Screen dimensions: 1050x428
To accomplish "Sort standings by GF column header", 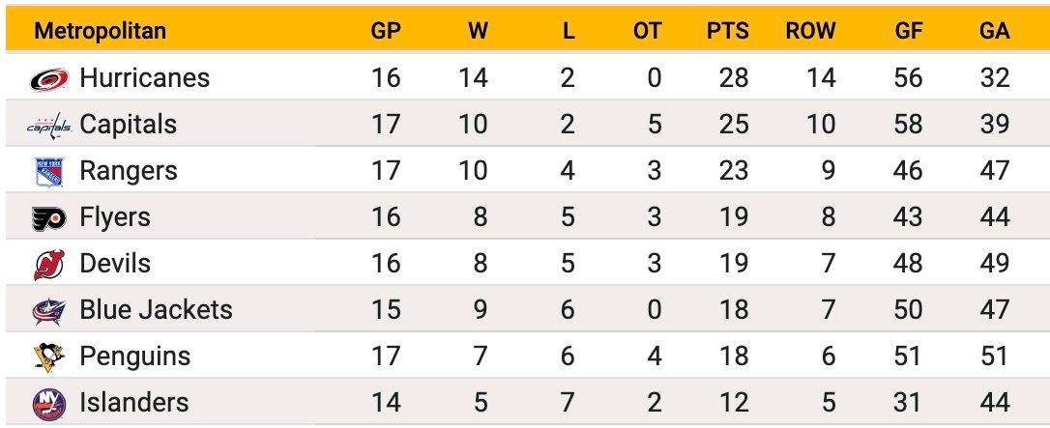I will click(x=909, y=31).
